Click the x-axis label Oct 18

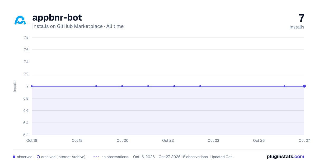click(77, 140)
